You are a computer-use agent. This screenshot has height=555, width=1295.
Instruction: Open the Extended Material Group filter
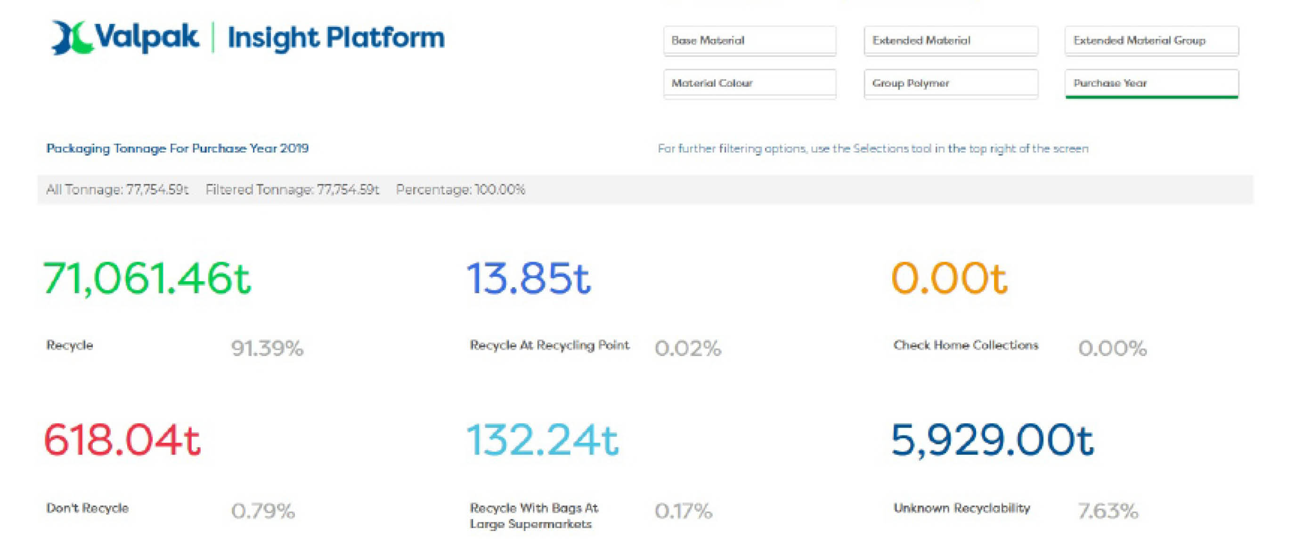1151,40
